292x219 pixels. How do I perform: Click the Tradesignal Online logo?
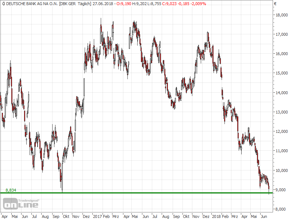coord(21,203)
